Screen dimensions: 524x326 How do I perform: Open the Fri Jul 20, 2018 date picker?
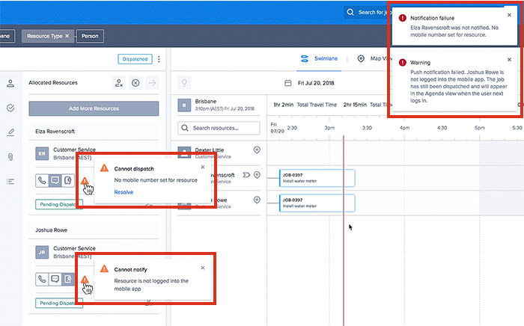point(314,84)
